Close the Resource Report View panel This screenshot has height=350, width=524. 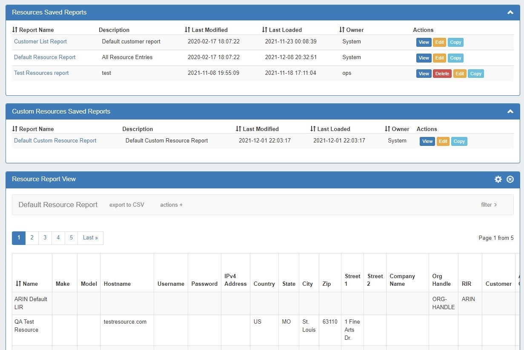coord(510,179)
